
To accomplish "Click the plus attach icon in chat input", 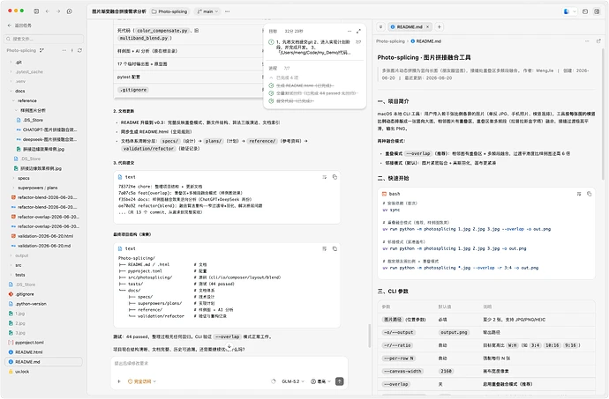I will [119, 381].
